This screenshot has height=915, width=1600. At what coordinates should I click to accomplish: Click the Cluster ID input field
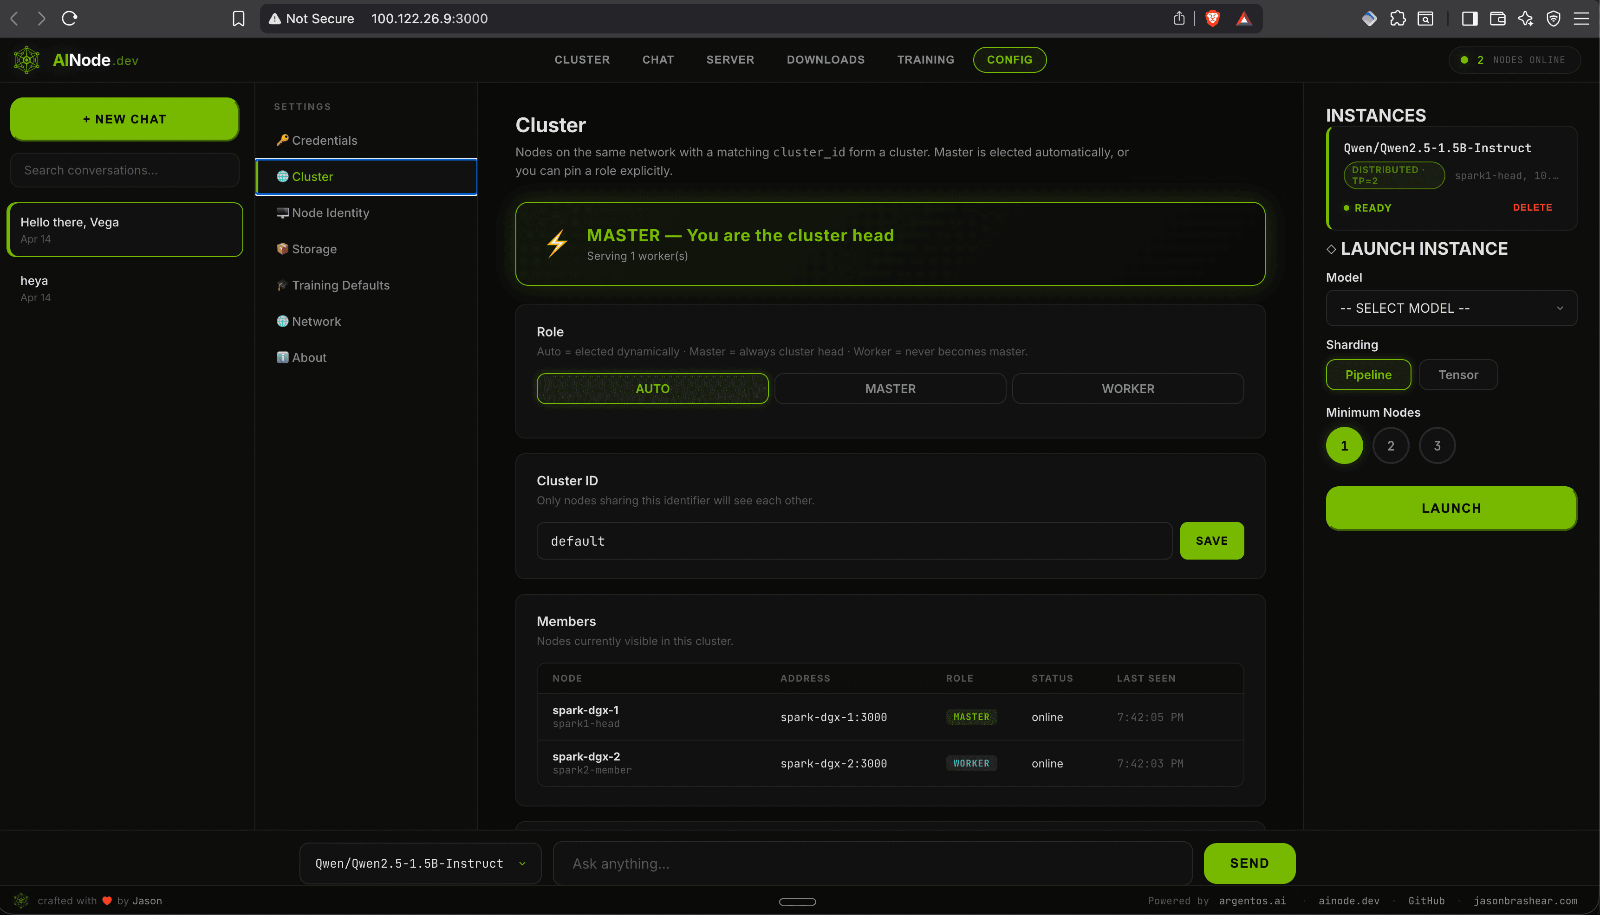coord(854,541)
